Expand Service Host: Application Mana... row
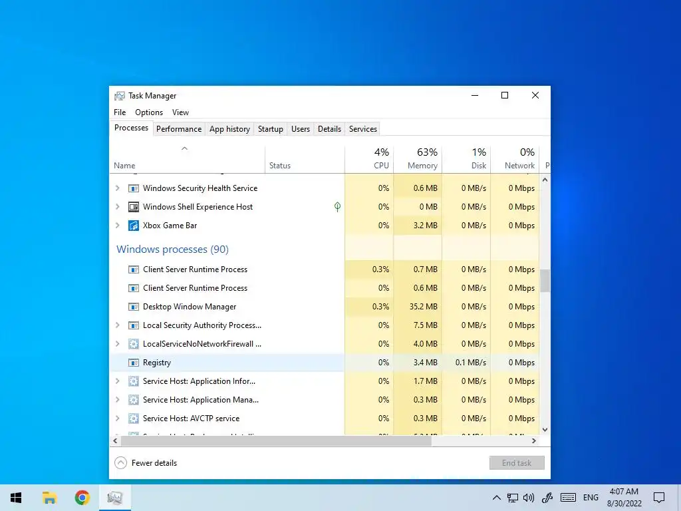 tap(117, 400)
